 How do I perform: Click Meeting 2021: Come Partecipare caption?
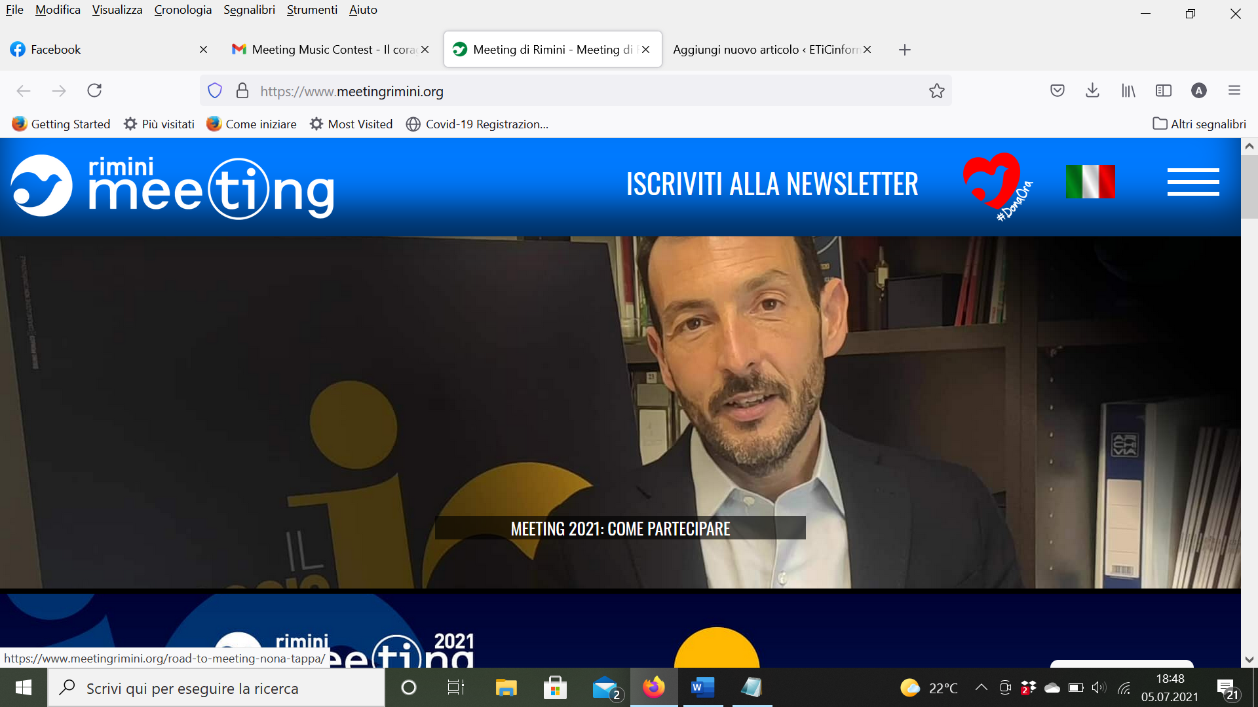pyautogui.click(x=620, y=528)
